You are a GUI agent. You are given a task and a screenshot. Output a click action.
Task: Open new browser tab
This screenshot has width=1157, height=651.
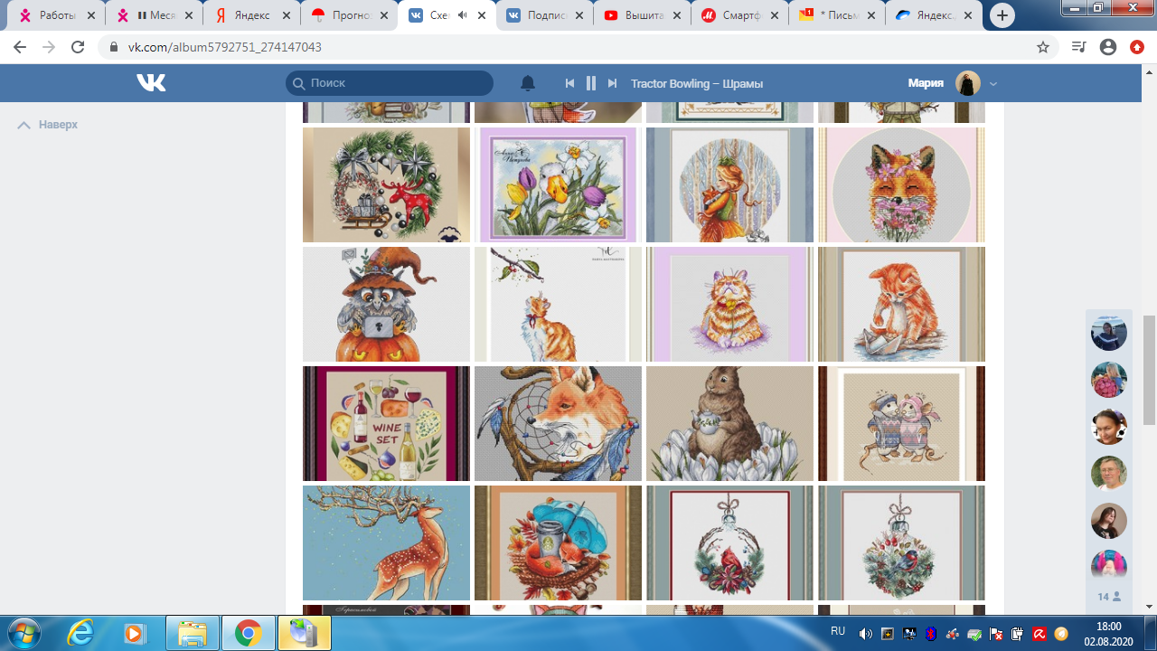pyautogui.click(x=1002, y=15)
